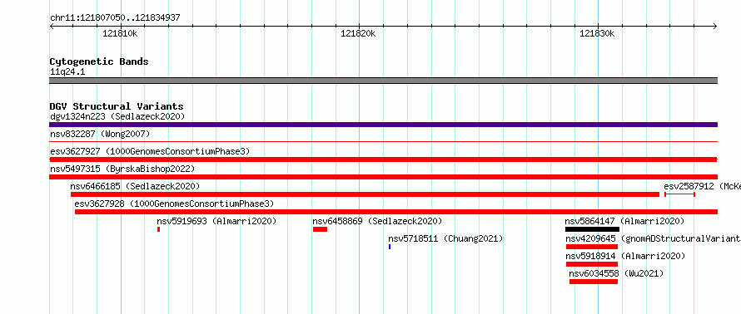
Task: Select the gray 11q24.1 cytogenetic band bar
Action: tap(383, 81)
